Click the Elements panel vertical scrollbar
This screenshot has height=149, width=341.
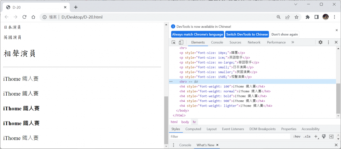pos(338,98)
